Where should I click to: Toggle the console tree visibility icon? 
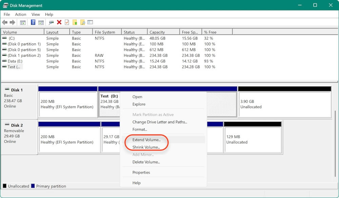tap(23, 22)
